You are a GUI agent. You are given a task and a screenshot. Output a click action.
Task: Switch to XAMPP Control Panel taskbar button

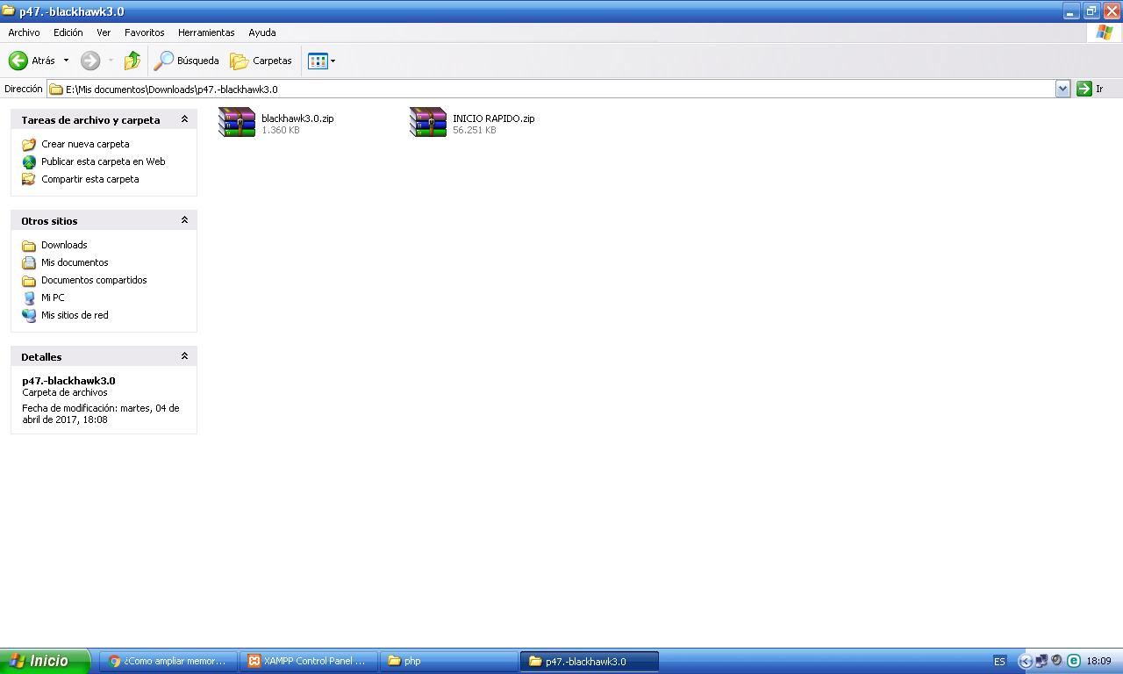308,662
